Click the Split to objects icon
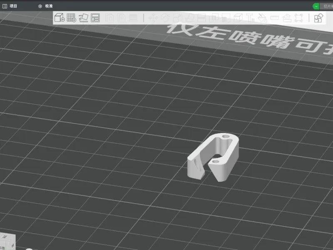This screenshot has width=333, height=250. (109, 18)
